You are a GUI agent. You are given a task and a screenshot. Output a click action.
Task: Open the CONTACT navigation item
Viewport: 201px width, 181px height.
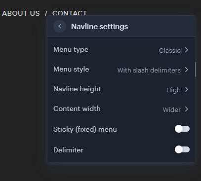point(70,13)
